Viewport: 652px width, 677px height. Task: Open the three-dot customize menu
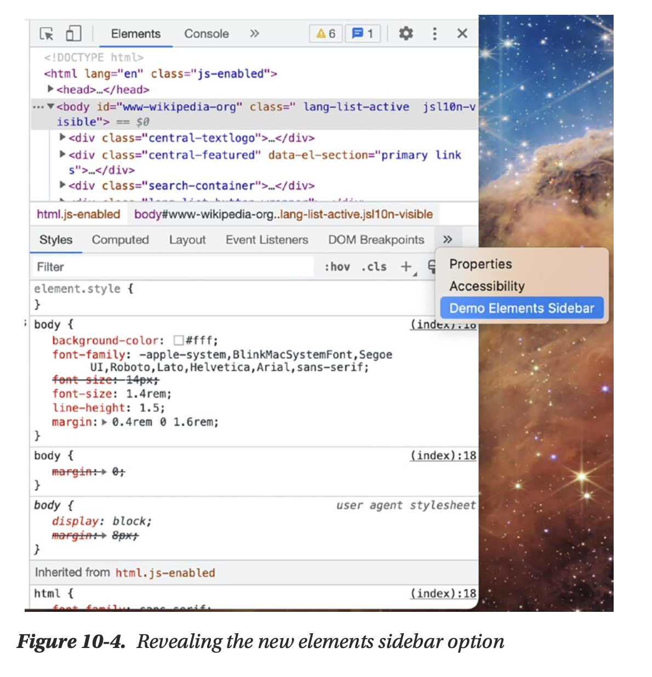tap(434, 34)
